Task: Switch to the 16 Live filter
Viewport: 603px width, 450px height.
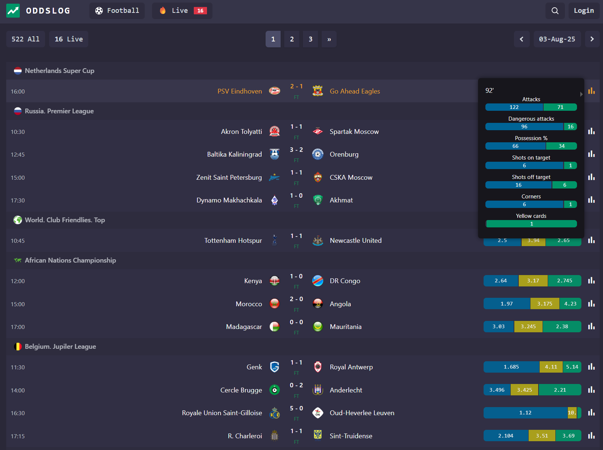Action: 69,39
